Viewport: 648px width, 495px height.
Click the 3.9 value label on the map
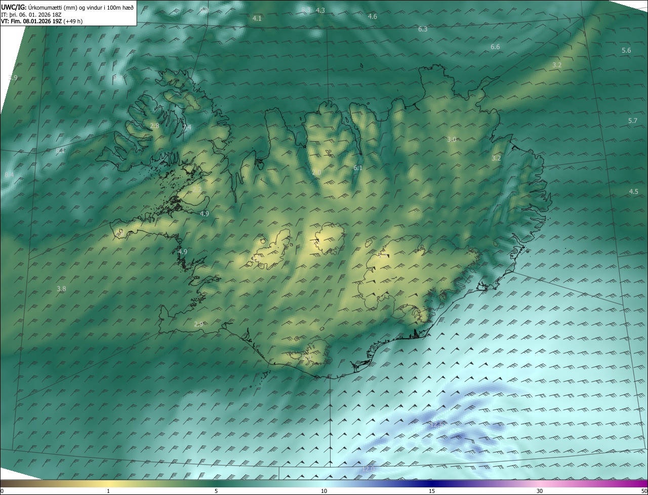click(13, 77)
